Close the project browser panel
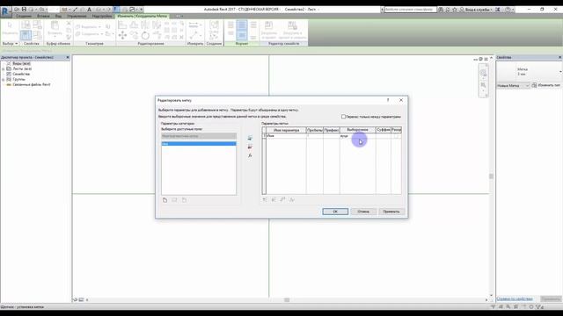The height and width of the screenshot is (316, 563). click(x=68, y=57)
